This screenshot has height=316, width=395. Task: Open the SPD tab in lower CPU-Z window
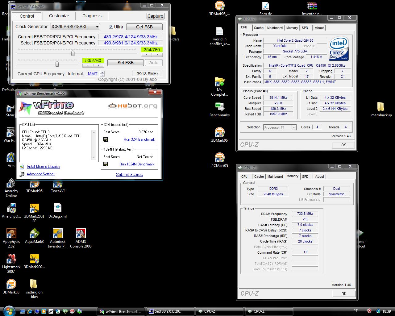(x=305, y=177)
